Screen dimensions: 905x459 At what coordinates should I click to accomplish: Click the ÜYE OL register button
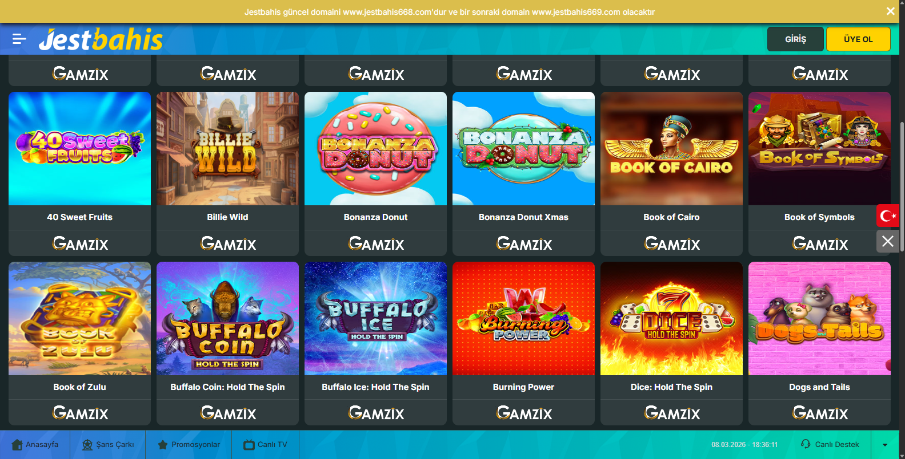[x=858, y=39]
